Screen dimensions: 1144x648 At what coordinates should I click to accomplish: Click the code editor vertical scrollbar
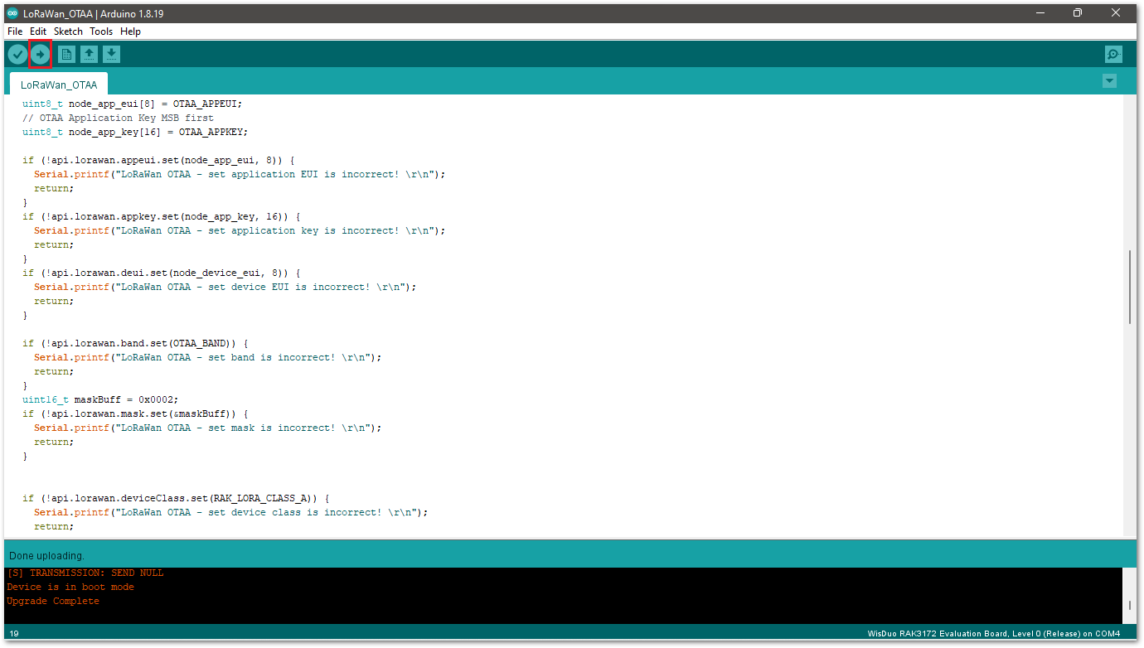point(1130,287)
